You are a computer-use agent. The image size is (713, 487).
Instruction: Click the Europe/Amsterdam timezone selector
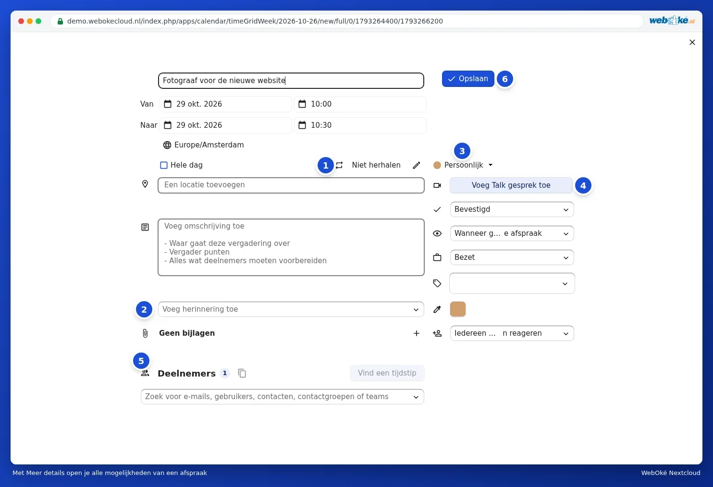pos(204,145)
